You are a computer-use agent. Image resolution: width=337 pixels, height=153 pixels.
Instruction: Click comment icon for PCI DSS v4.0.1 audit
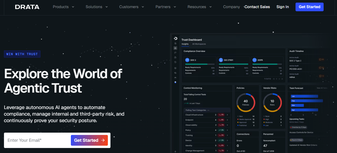[x=320, y=68]
